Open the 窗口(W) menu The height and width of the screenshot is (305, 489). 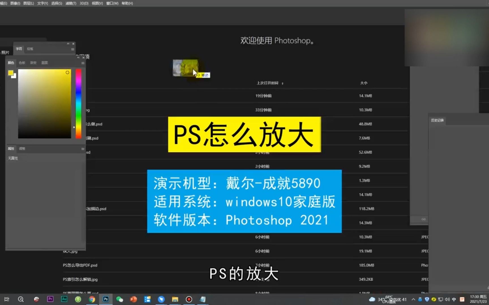[112, 3]
